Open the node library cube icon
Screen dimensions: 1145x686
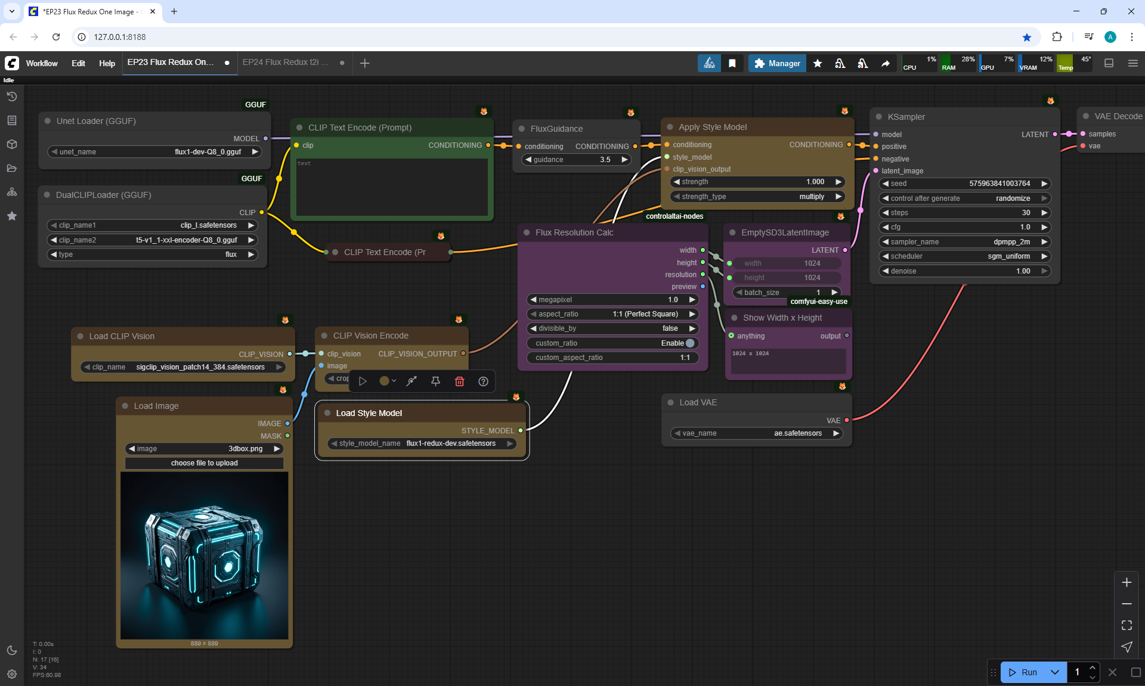[x=12, y=144]
